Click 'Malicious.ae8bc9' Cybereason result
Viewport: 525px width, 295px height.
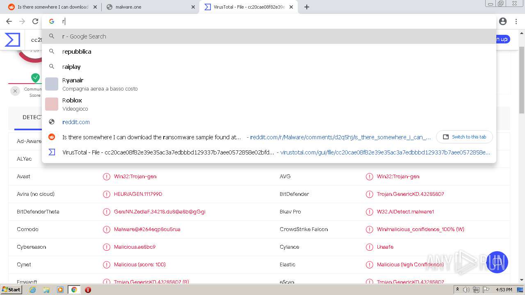coord(135,247)
